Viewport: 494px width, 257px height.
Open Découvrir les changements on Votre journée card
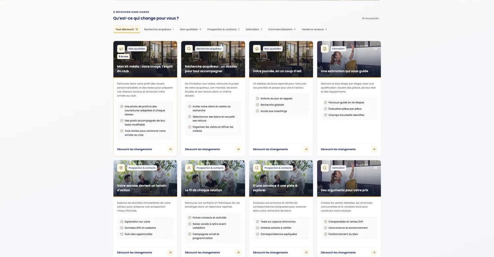click(x=270, y=149)
